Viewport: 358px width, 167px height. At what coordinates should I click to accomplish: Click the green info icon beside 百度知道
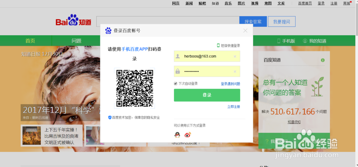pyautogui.click(x=323, y=60)
